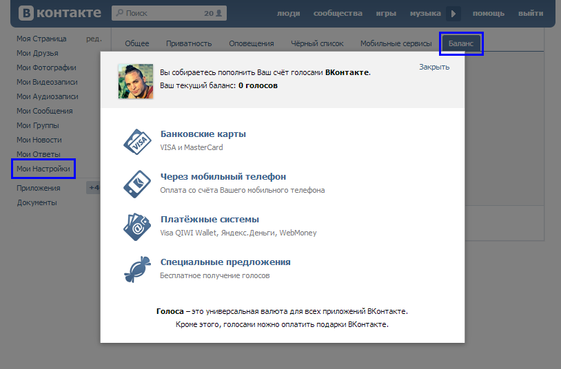This screenshot has width=561, height=369.
Task: Open Банковские карты payment option
Action: tap(203, 134)
